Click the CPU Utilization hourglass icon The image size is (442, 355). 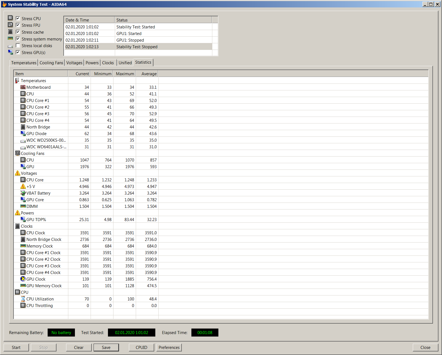pos(23,299)
